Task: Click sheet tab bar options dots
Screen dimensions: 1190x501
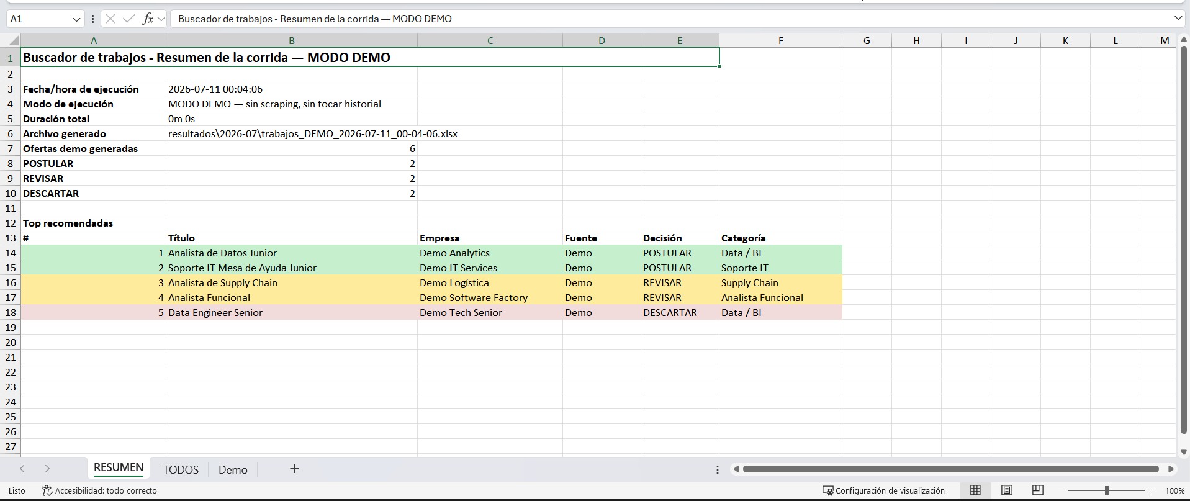Action: pos(718,469)
